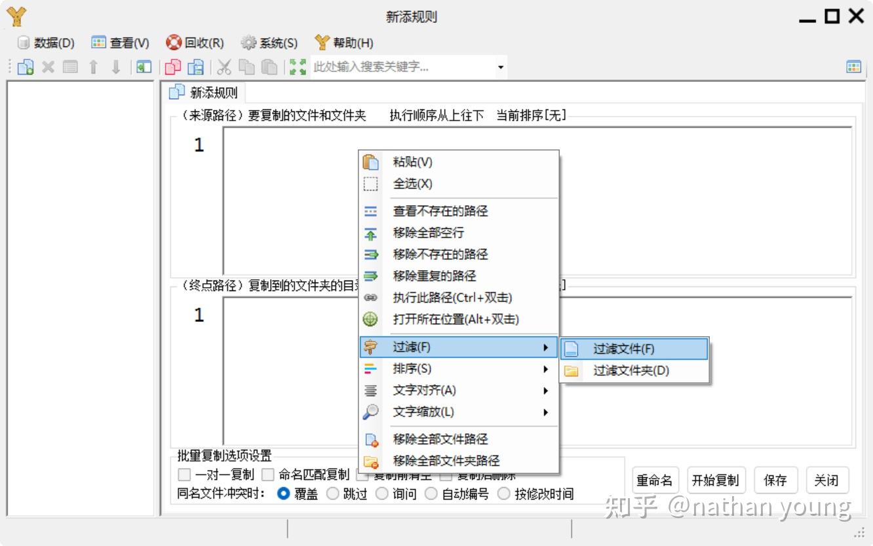The width and height of the screenshot is (873, 546).
Task: Click the icon beside 移除全部空行
Action: 371,233
